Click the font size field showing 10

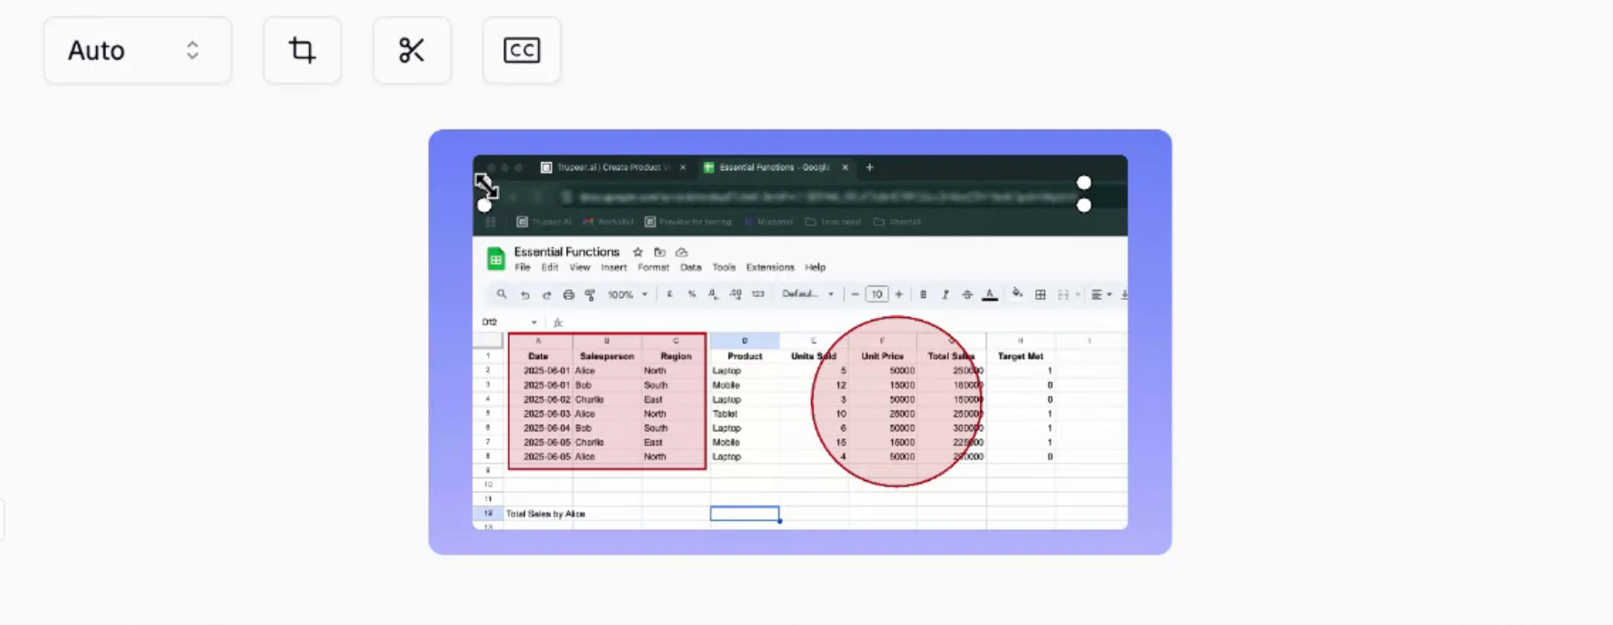point(876,294)
